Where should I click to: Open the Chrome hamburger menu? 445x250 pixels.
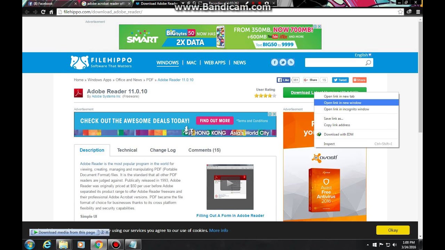tap(418, 12)
